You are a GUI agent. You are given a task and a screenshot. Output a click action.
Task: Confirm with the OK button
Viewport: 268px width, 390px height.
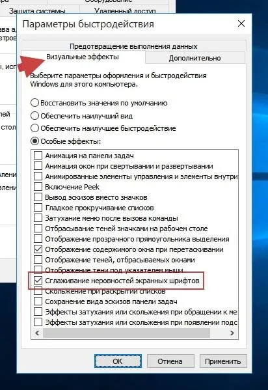[x=118, y=361]
